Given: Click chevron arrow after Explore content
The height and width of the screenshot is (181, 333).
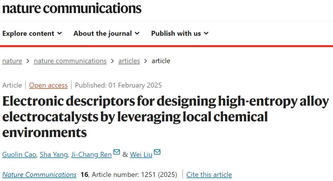Looking at the screenshot, I should point(60,33).
